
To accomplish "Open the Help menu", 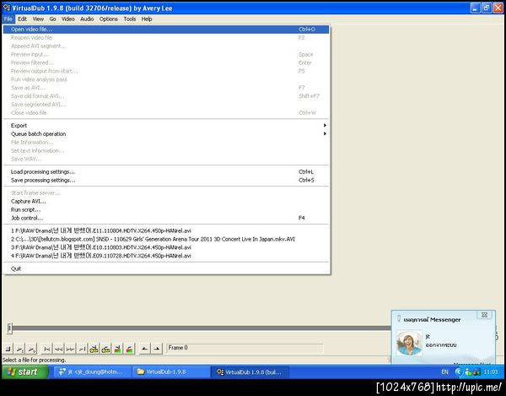I will (147, 19).
